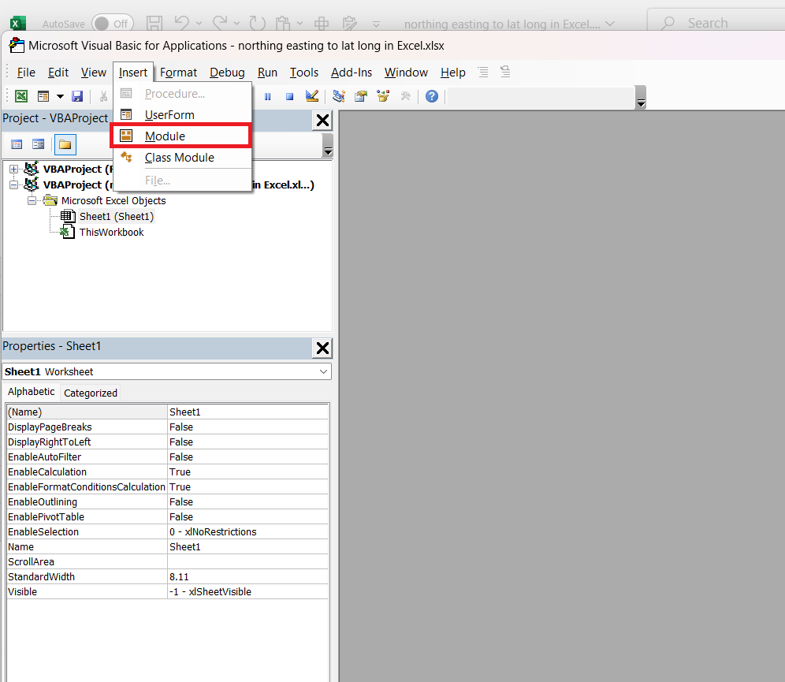This screenshot has width=785, height=682.
Task: Click Redo icon in Excel title bar
Action: pos(220,23)
